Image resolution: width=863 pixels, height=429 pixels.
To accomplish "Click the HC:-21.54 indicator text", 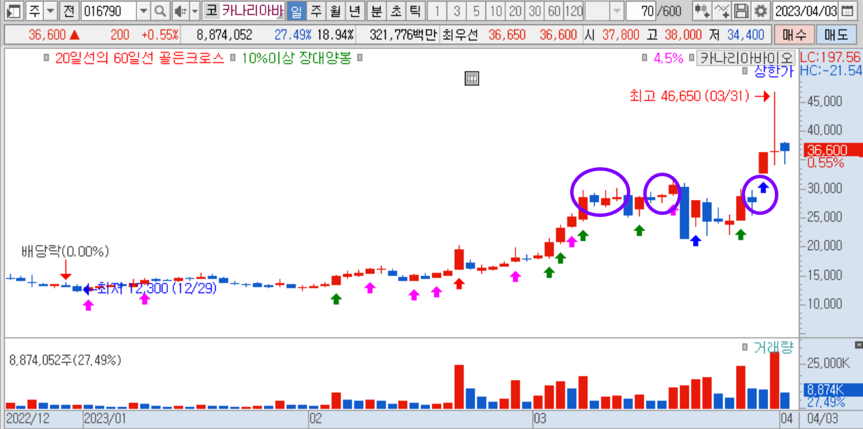I will tap(830, 70).
